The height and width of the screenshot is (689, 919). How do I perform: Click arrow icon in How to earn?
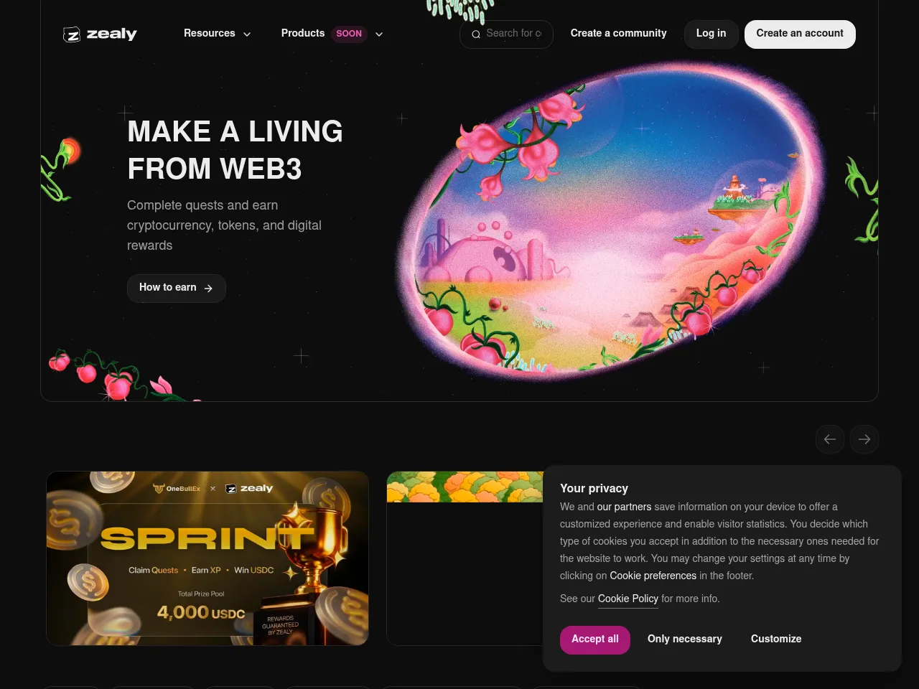pyautogui.click(x=208, y=288)
